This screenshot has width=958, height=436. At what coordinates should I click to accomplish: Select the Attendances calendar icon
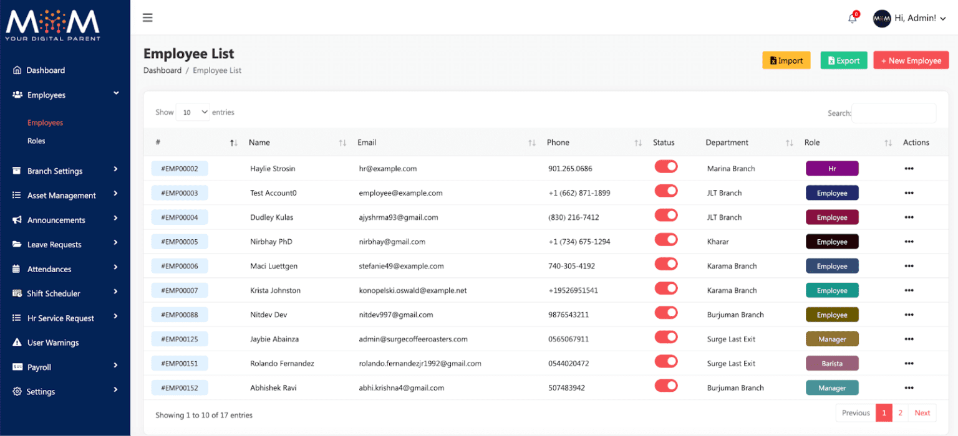point(15,269)
